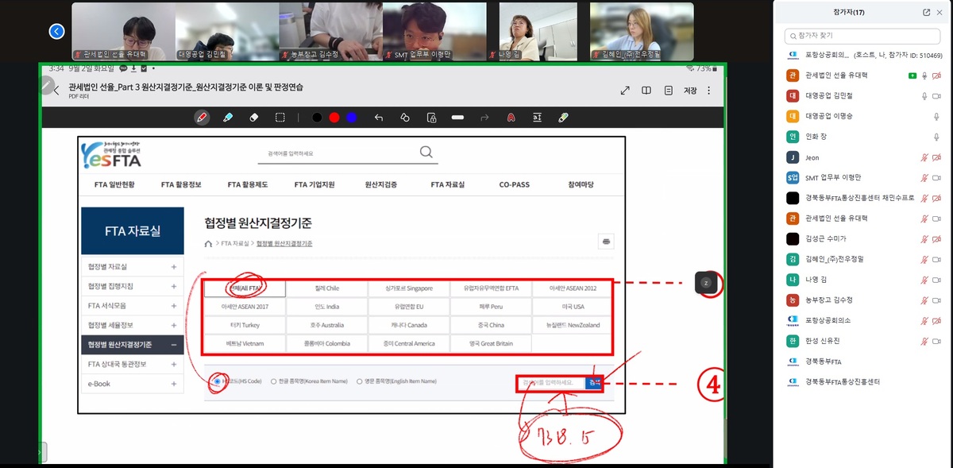Expand 협정별 집행지침 sidebar item
953x468 pixels.
click(x=133, y=286)
